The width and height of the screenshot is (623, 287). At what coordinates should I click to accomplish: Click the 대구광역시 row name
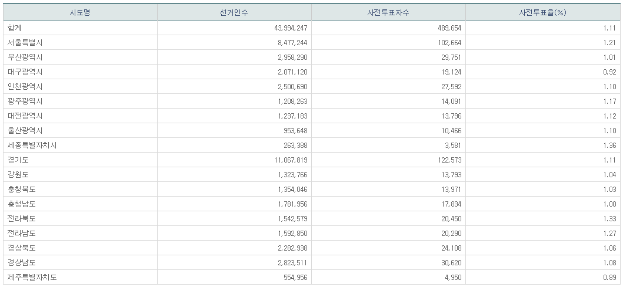click(x=25, y=72)
